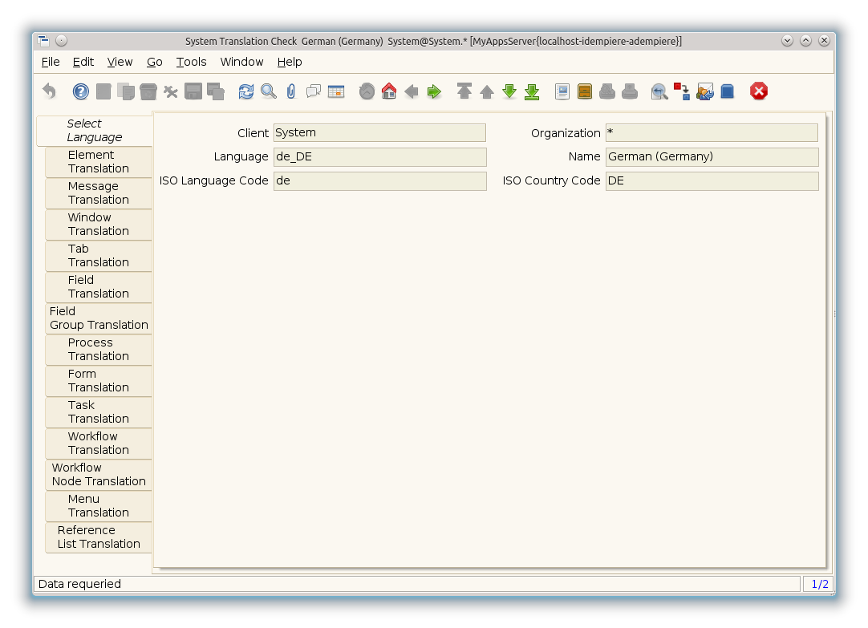
Task: Select the Reference List Translation tab
Action: [x=98, y=537]
